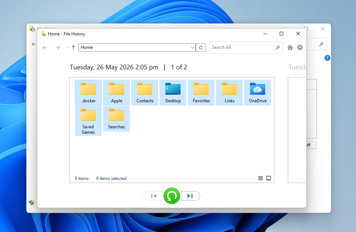
Task: Switch to details list view
Action: 260,178
